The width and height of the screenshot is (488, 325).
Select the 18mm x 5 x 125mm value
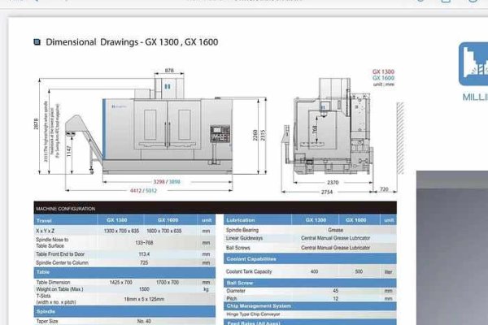coord(144,299)
